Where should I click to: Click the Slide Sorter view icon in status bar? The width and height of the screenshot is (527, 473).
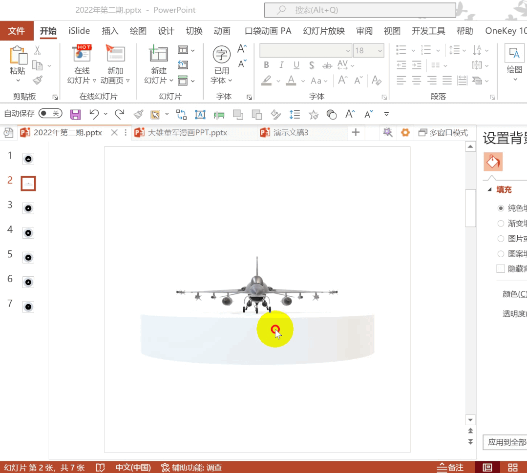click(512, 467)
